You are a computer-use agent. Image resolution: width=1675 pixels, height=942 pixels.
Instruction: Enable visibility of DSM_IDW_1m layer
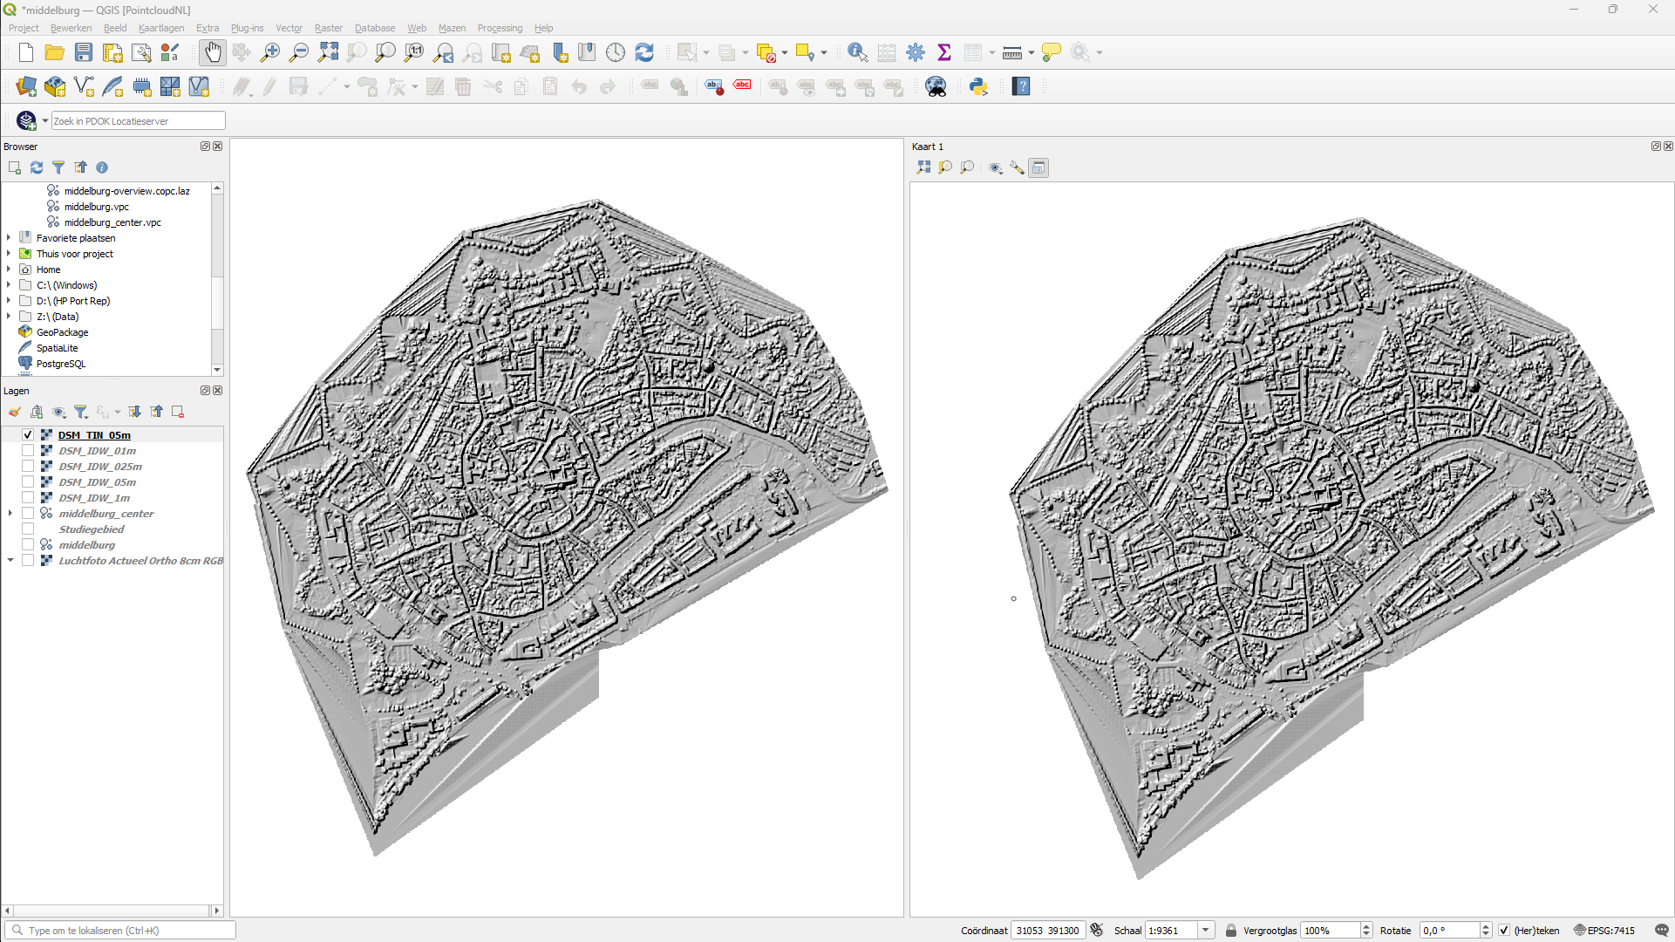point(28,497)
